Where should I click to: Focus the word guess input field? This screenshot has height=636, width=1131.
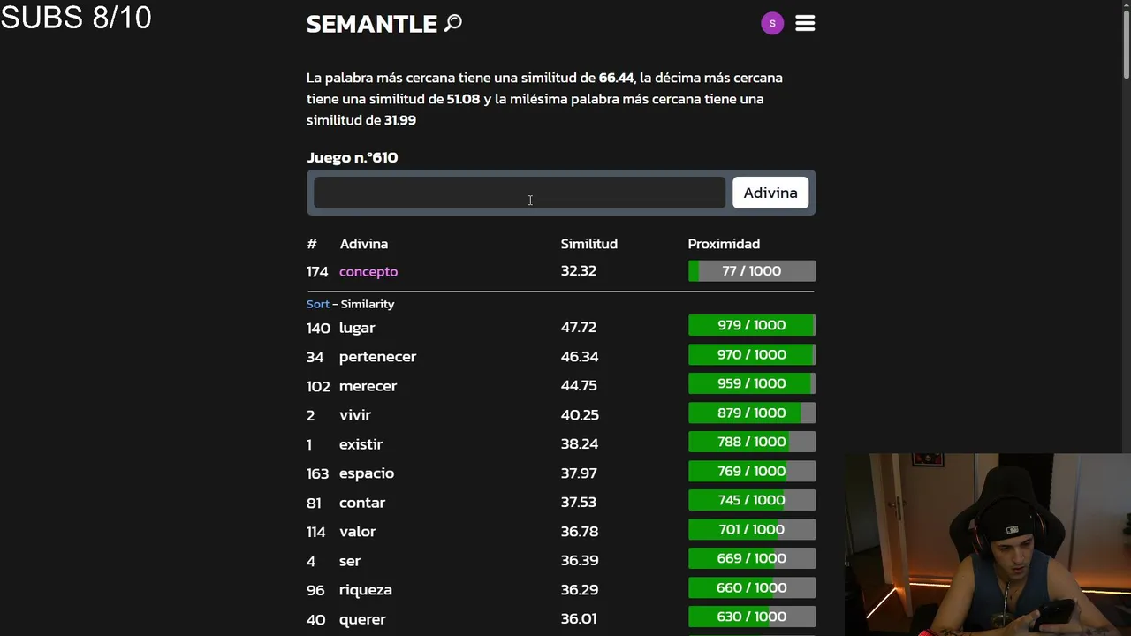(x=520, y=193)
